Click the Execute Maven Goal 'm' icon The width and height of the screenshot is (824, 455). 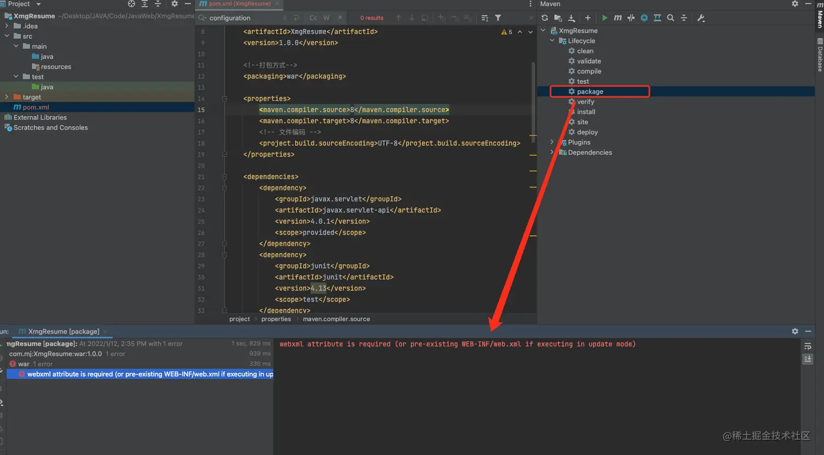[x=617, y=18]
